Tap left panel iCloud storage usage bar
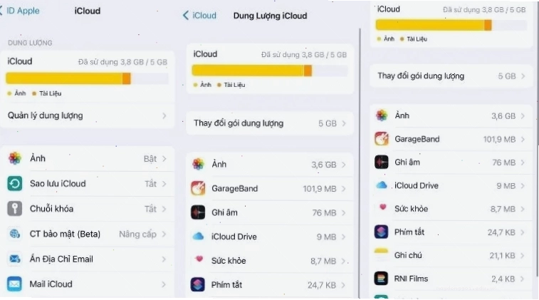Viewport: 539px width, 300px height. [x=87, y=78]
